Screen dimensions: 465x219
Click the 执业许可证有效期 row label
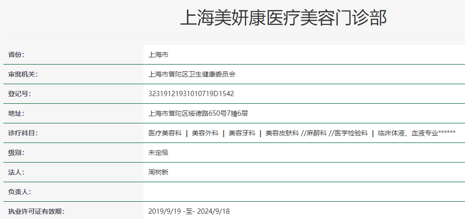tap(36, 211)
